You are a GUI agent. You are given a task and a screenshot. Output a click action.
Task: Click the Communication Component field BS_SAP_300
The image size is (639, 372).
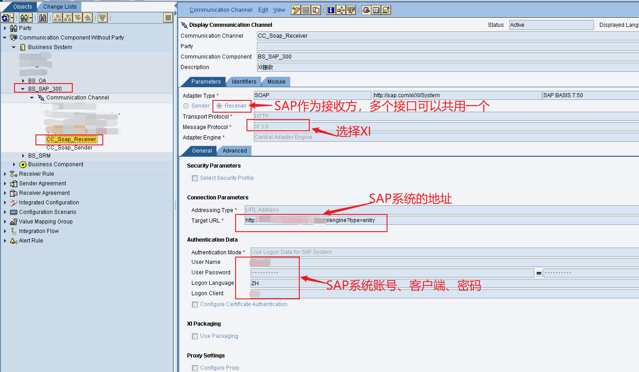tap(448, 57)
